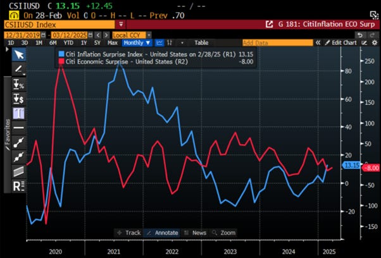Open dropdown next to CSIIUSD Index field
This screenshot has height=258, width=381.
coord(121,24)
